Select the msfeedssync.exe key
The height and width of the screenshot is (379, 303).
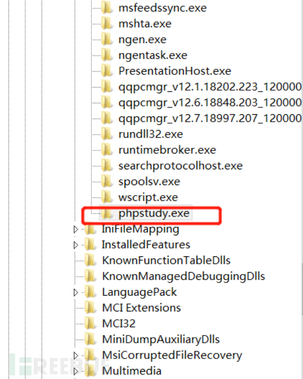tap(162, 8)
